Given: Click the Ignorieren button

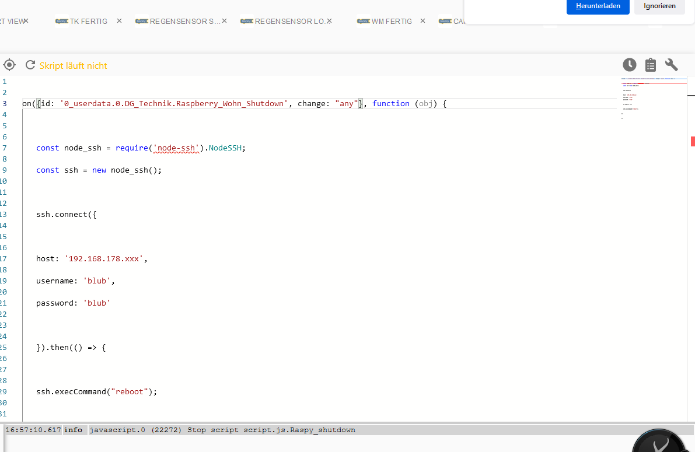Looking at the screenshot, I should (659, 6).
